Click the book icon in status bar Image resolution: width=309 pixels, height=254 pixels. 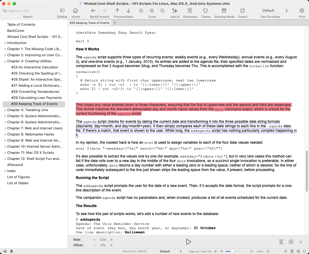(x=12, y=251)
